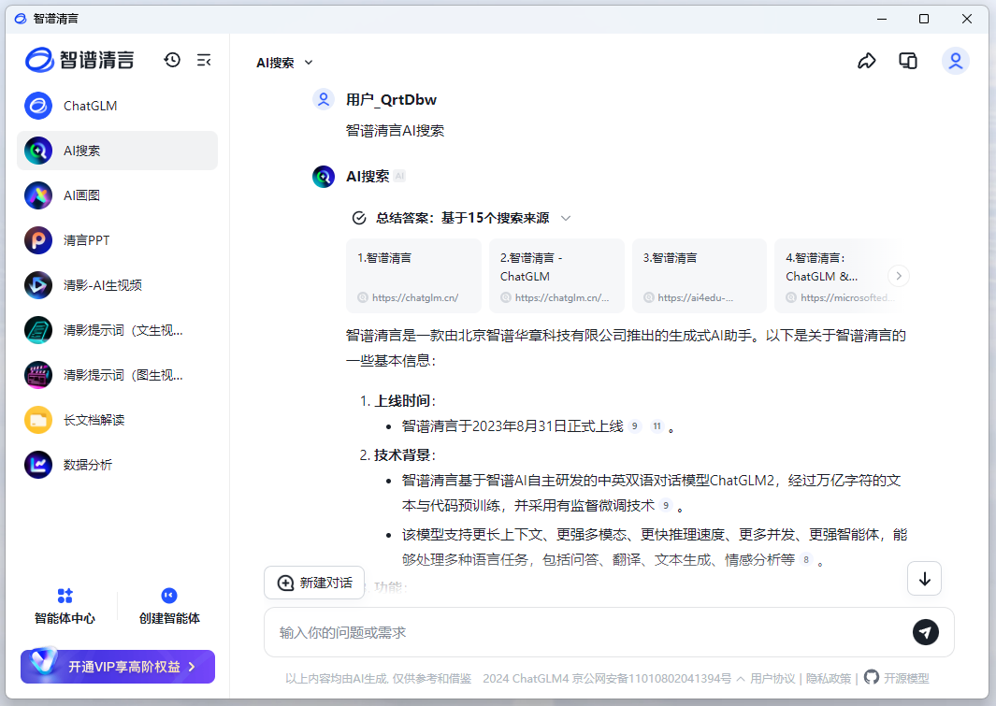Image resolution: width=996 pixels, height=706 pixels.
Task: Open the 隐私政策 link
Action: point(829,679)
